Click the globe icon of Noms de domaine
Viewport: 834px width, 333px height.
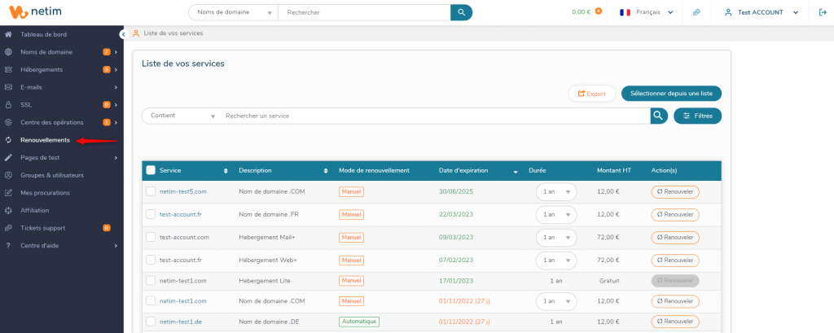tap(8, 52)
